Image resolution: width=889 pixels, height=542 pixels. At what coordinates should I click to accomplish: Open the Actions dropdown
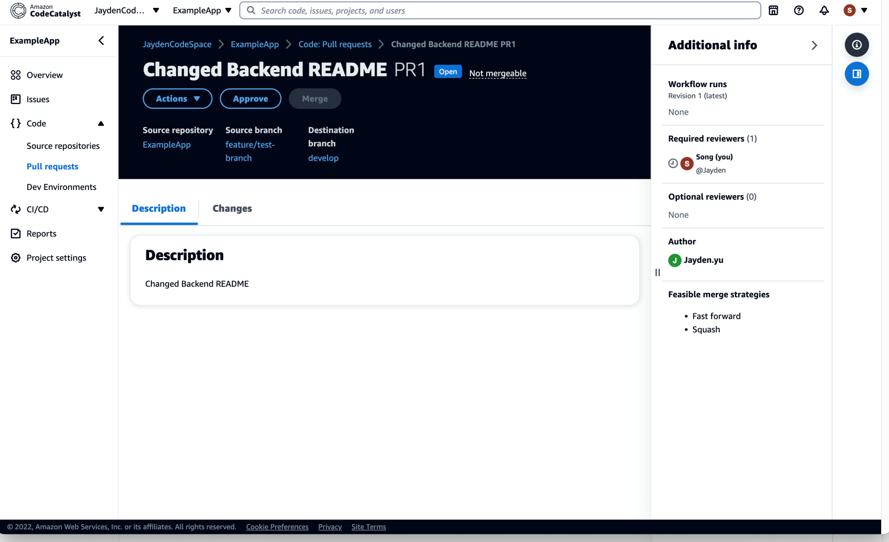click(177, 99)
